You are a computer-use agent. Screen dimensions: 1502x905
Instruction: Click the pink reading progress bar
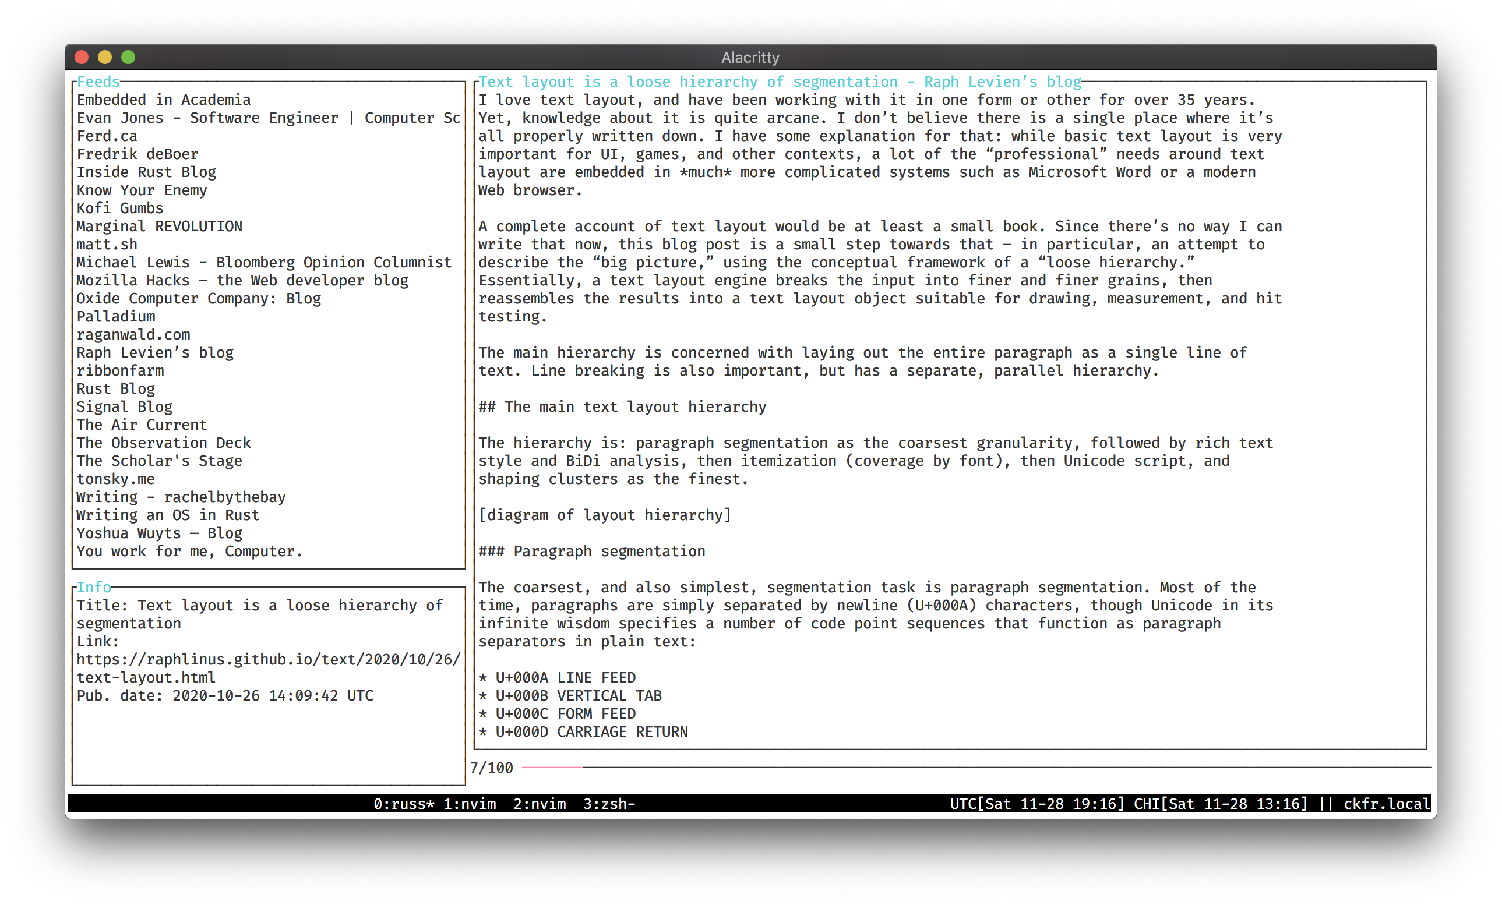point(552,768)
